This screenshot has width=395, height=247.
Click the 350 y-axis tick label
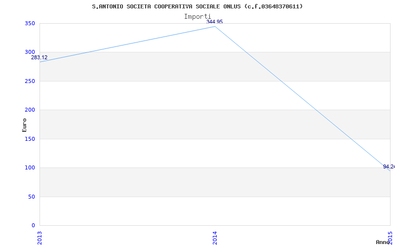[30, 23]
